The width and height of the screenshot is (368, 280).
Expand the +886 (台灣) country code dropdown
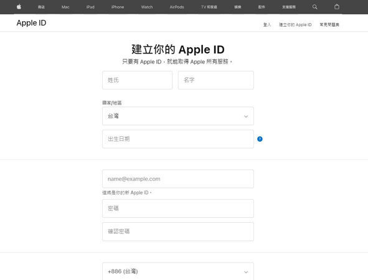178,271
